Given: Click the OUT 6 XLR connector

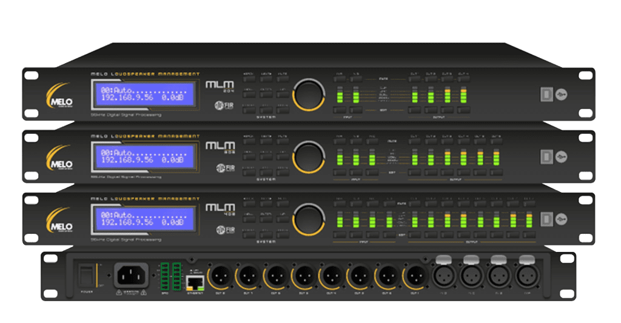Looking at the screenshot, I should pos(276,275).
